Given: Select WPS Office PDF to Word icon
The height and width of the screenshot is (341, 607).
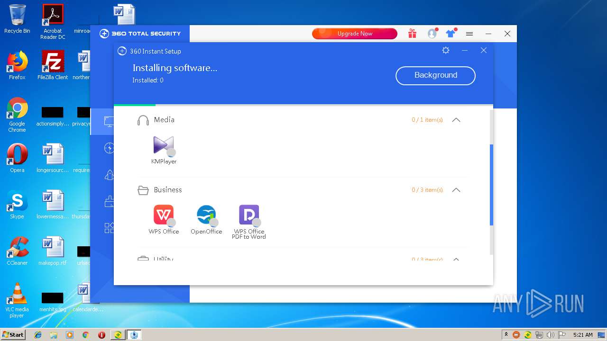Looking at the screenshot, I should tap(249, 215).
